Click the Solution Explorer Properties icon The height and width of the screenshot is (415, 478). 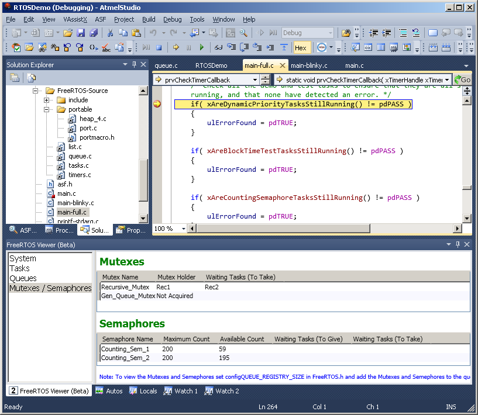pos(15,78)
